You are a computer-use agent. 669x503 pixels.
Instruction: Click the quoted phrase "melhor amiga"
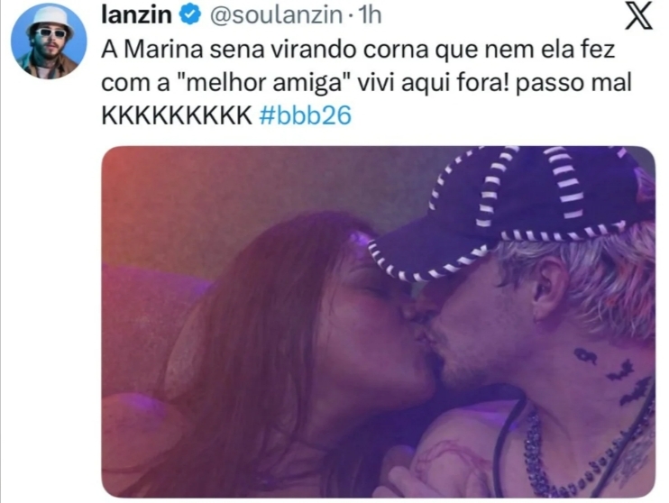pos(263,83)
